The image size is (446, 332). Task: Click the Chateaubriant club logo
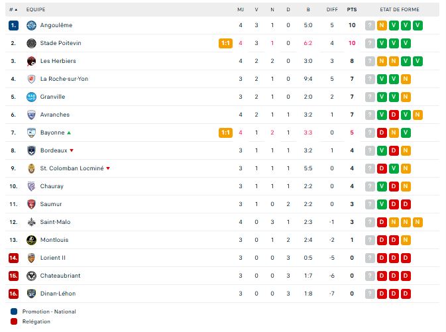[31, 276]
